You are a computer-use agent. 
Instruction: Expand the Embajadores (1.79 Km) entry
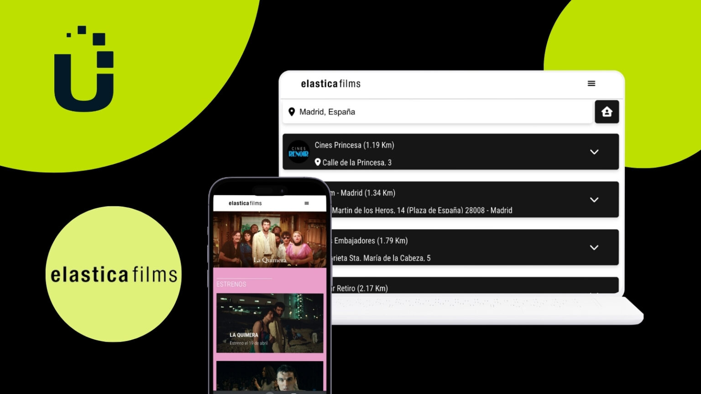click(594, 247)
